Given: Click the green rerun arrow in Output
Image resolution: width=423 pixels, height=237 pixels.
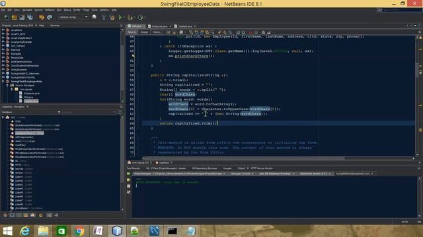Looking at the screenshot, I should click(129, 174).
